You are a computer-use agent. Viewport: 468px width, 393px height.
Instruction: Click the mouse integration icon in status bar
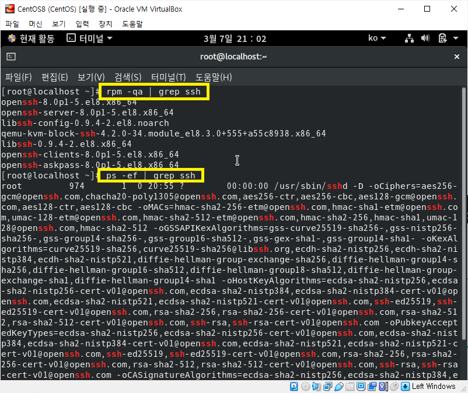(394, 387)
